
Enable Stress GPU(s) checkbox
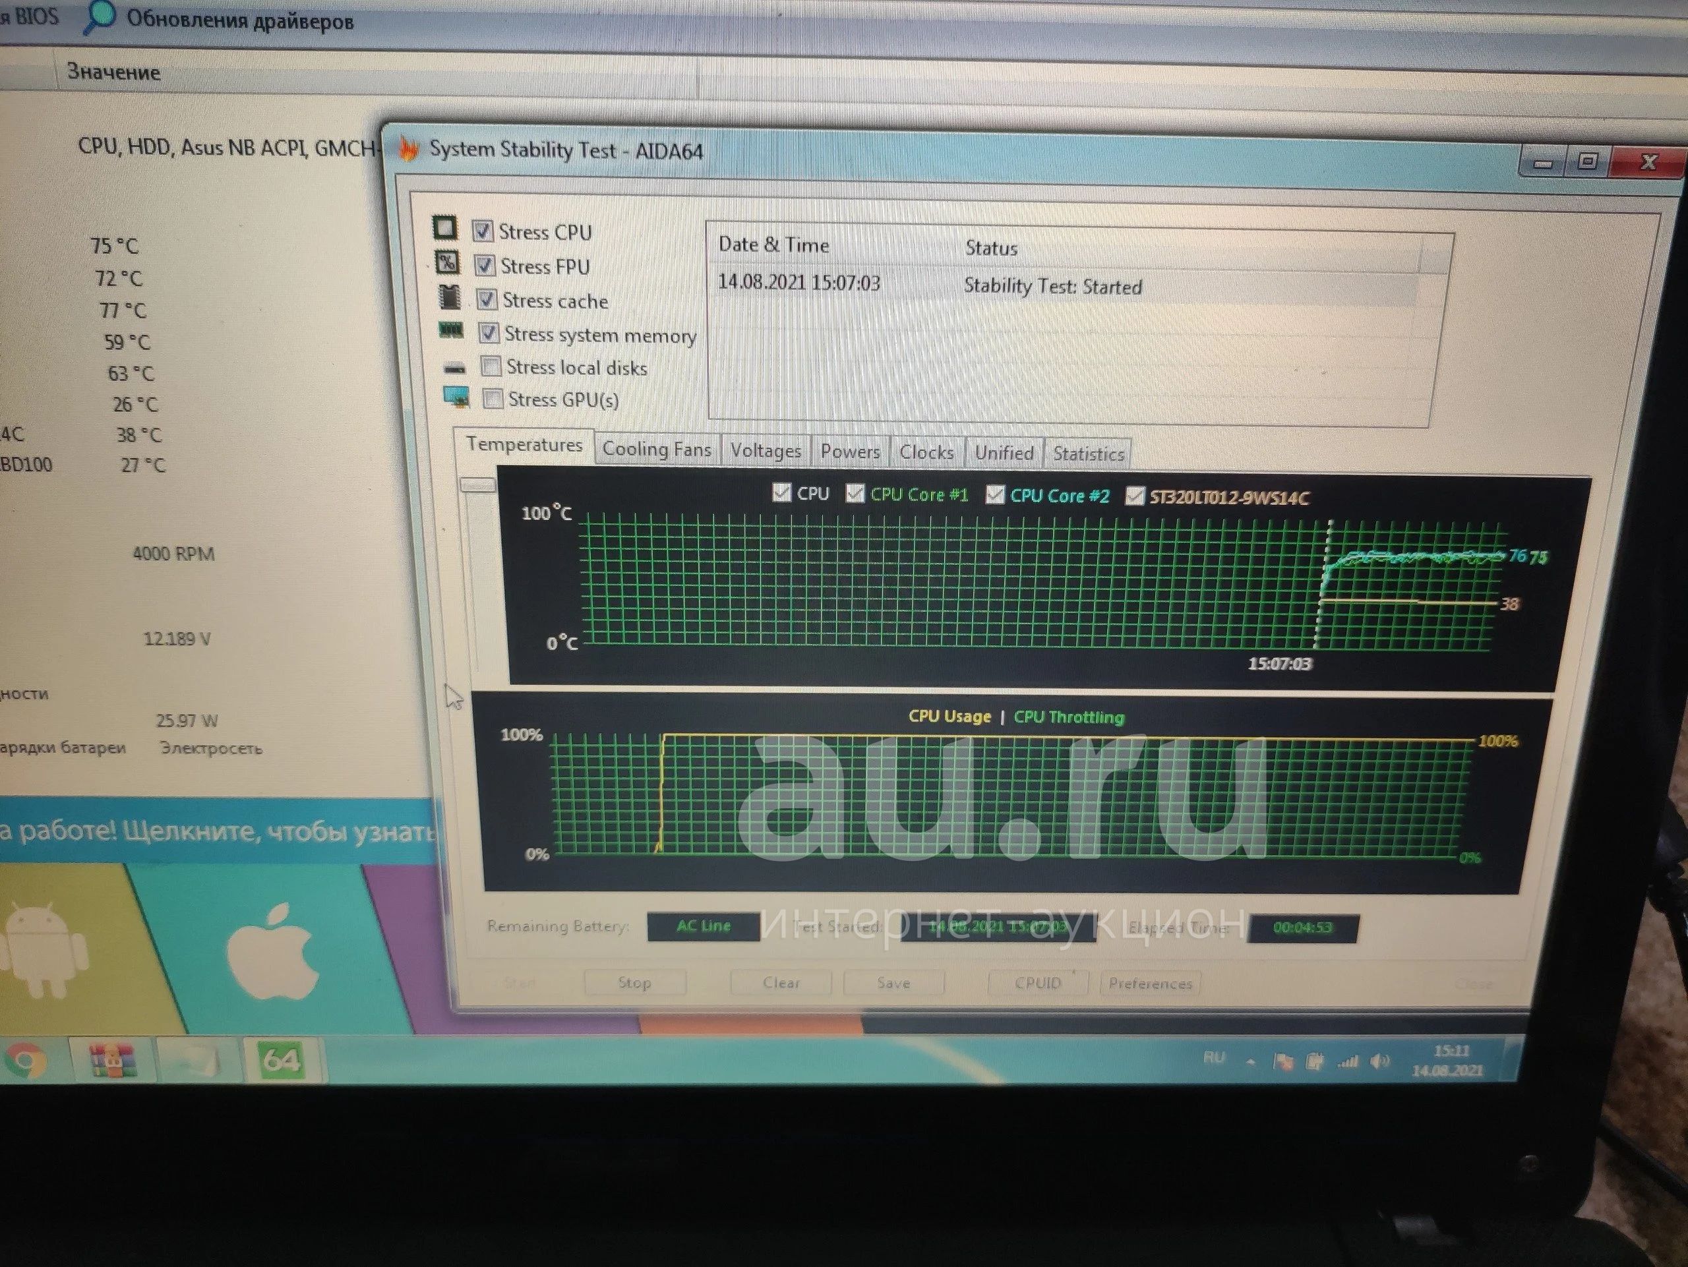coord(493,398)
